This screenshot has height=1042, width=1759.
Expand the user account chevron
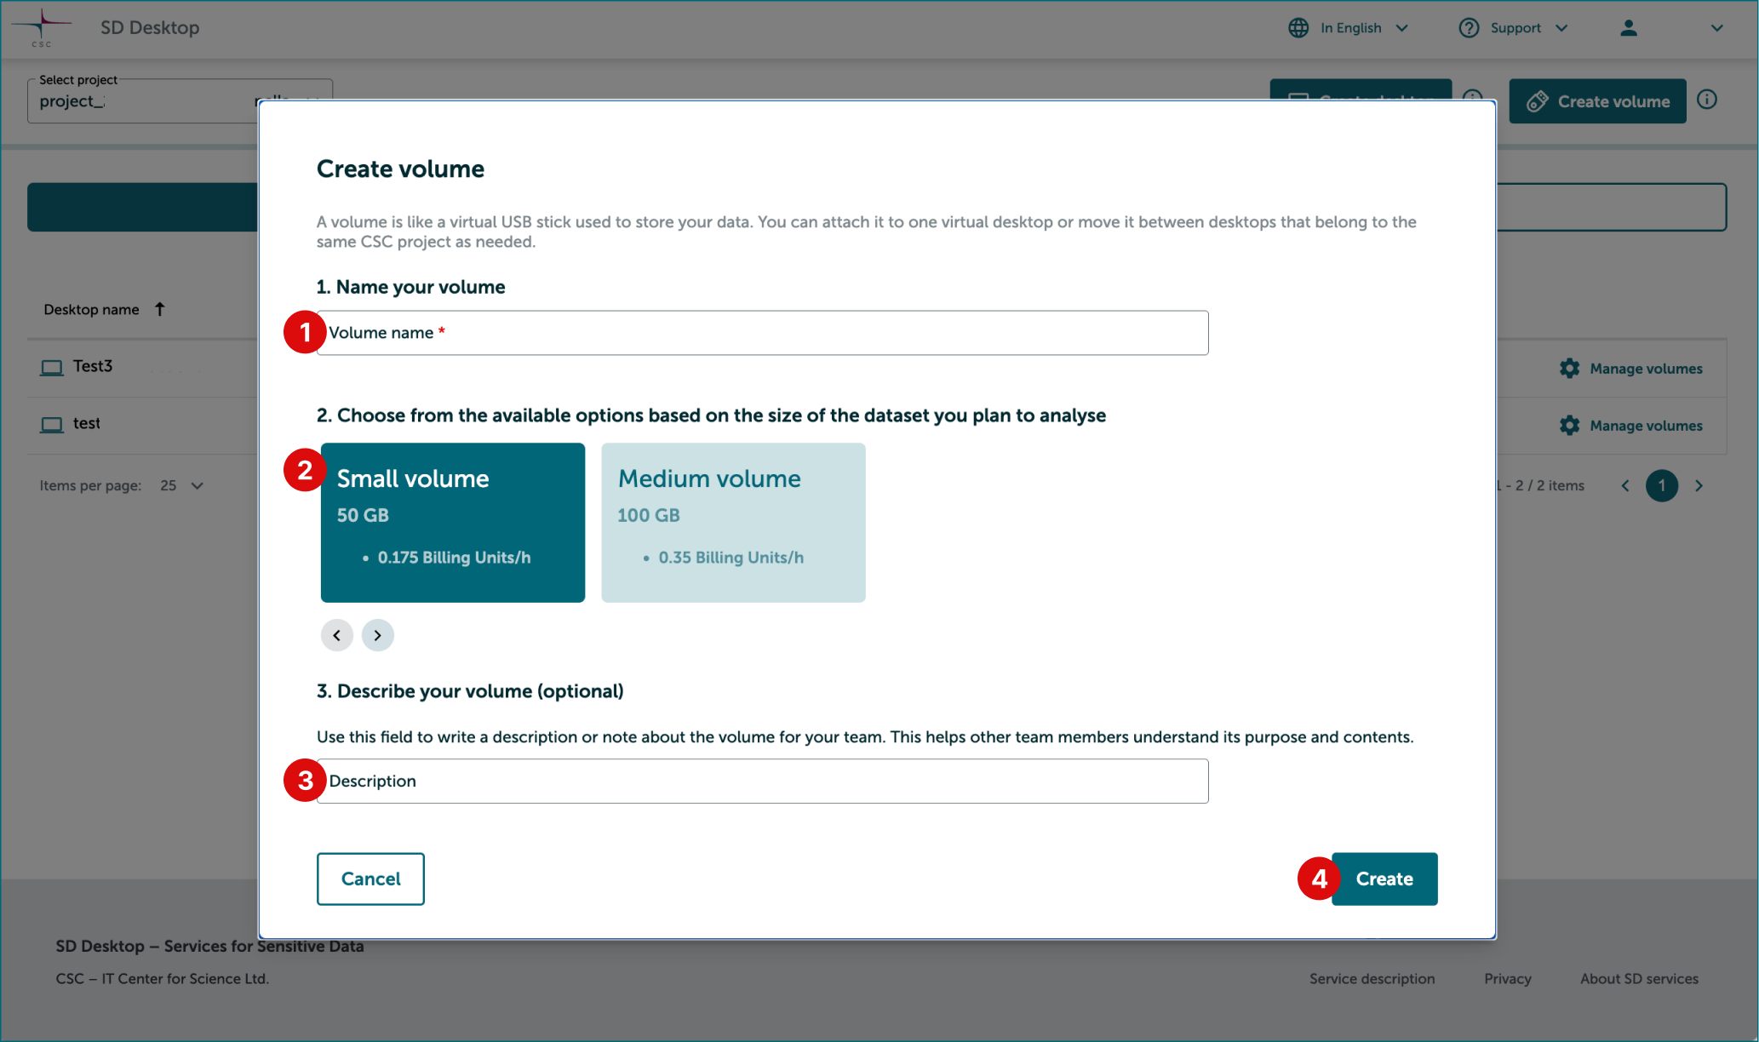[x=1716, y=28]
